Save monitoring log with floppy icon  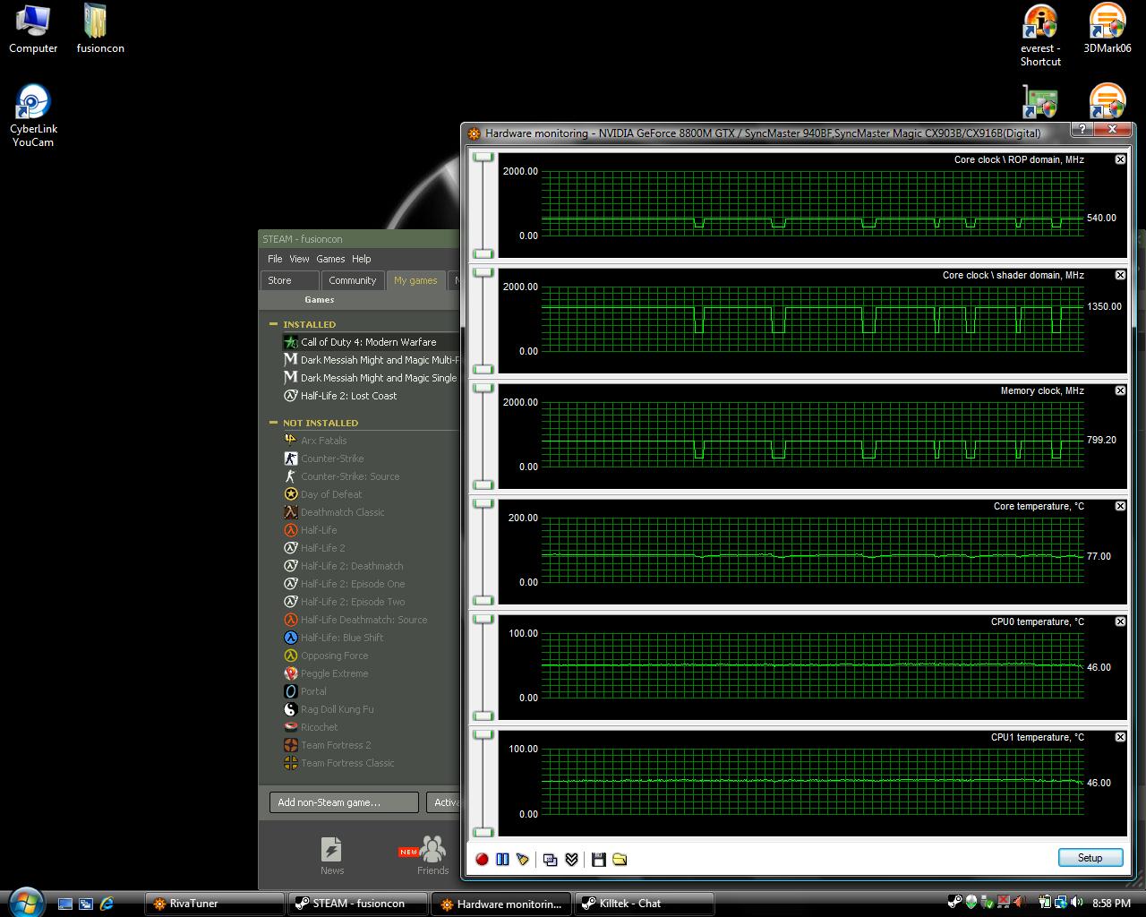[598, 859]
